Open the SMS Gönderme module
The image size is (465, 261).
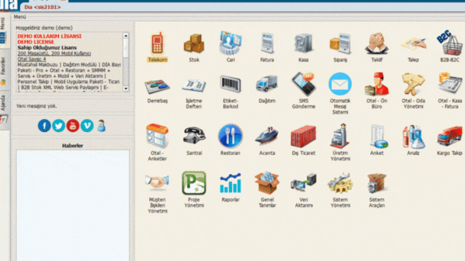[x=303, y=85]
